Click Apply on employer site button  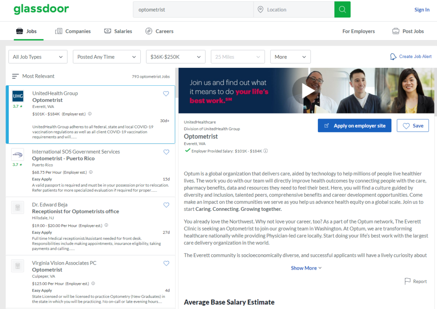point(355,125)
